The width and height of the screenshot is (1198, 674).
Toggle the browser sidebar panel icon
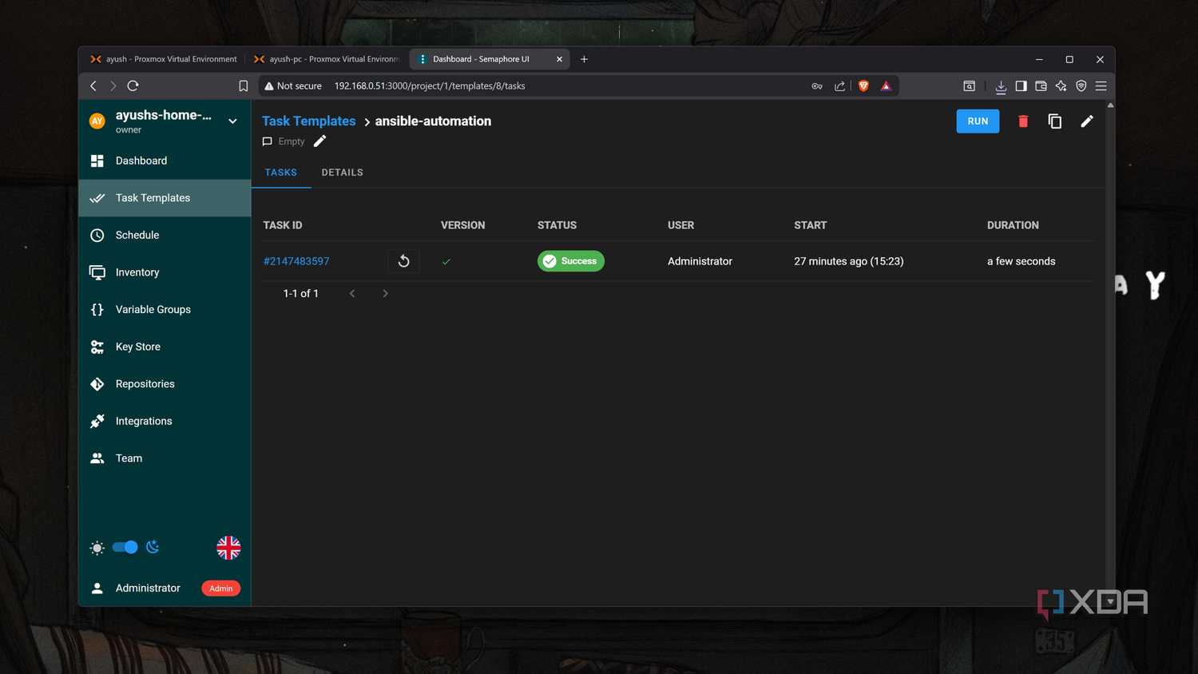tap(1021, 86)
